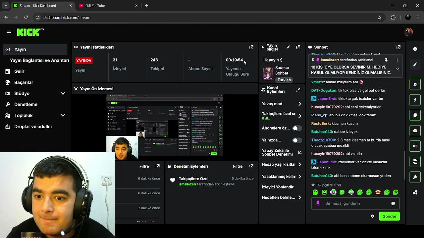Viewport: 424px width, 238px height.
Task: Open Takipçilere özel sohbet settings chevron
Action: [300, 116]
